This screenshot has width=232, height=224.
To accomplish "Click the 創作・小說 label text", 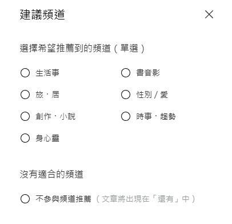I will pyautogui.click(x=55, y=116).
